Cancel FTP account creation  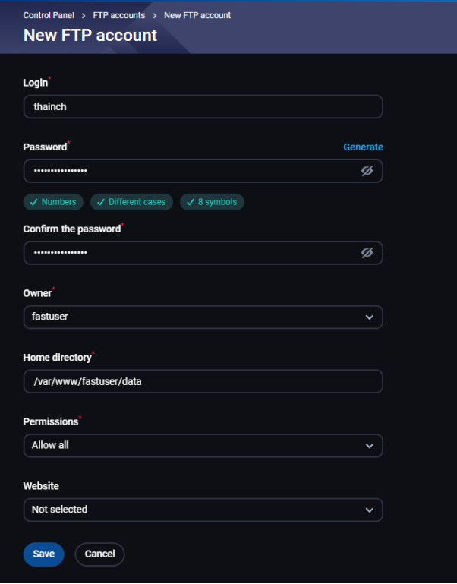[x=99, y=554]
